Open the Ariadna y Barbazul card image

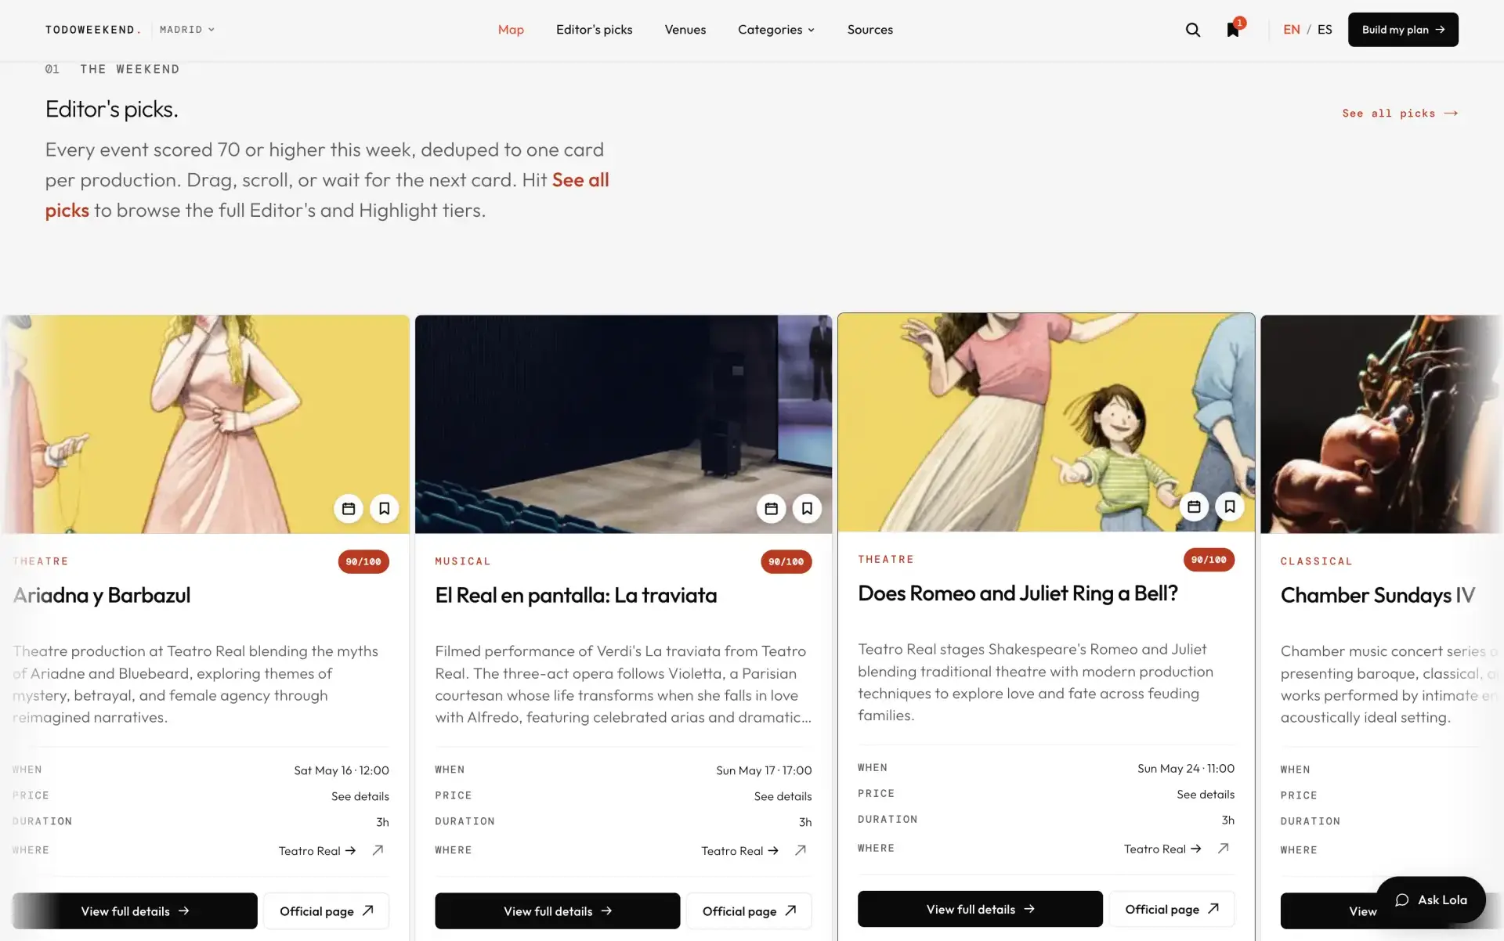coord(205,424)
